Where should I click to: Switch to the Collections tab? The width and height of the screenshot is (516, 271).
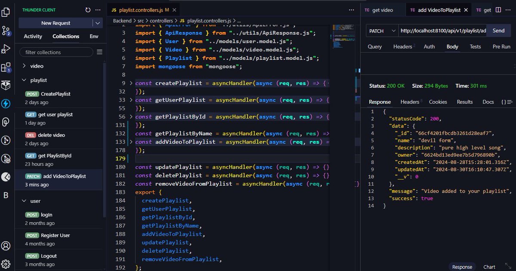coord(66,37)
